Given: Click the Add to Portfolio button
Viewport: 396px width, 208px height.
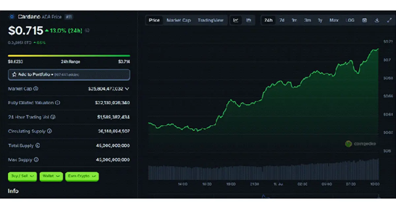Looking at the screenshot, I should point(69,75).
